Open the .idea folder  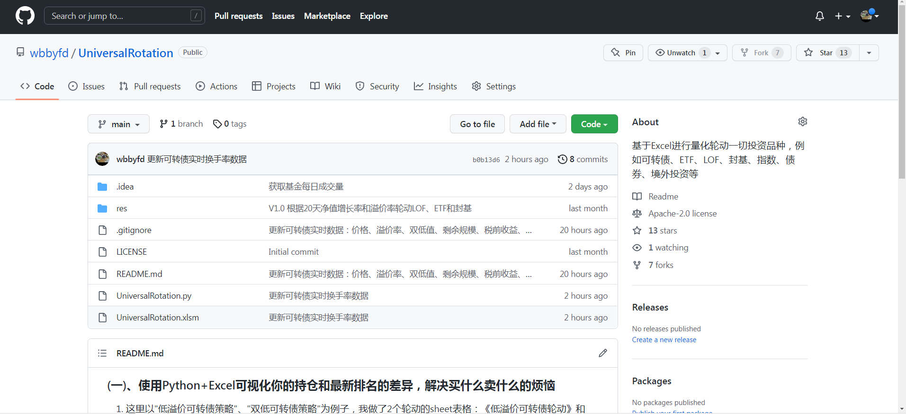pyautogui.click(x=125, y=187)
